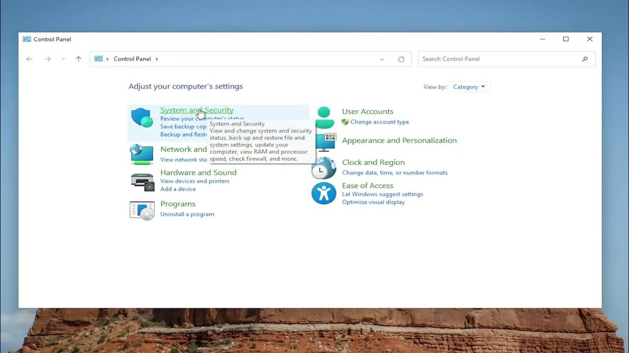Image resolution: width=629 pixels, height=353 pixels.
Task: Click the Back navigation arrow
Action: pyautogui.click(x=29, y=59)
